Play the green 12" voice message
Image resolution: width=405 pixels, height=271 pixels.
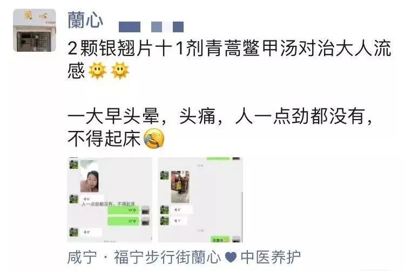(x=124, y=221)
